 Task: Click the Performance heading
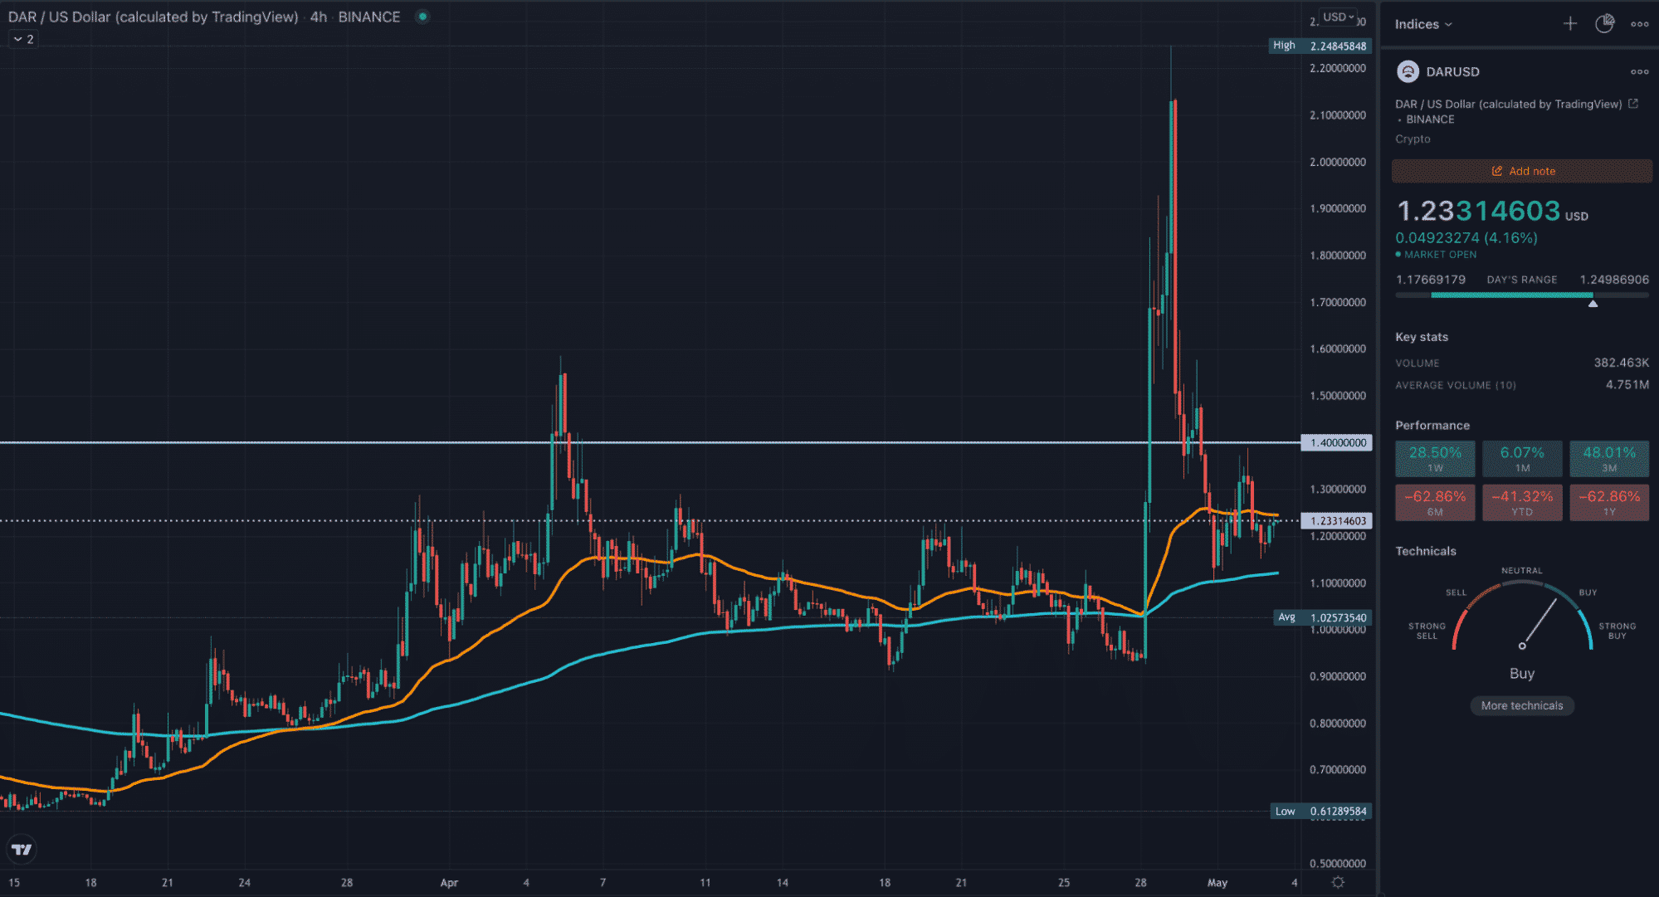tap(1432, 425)
